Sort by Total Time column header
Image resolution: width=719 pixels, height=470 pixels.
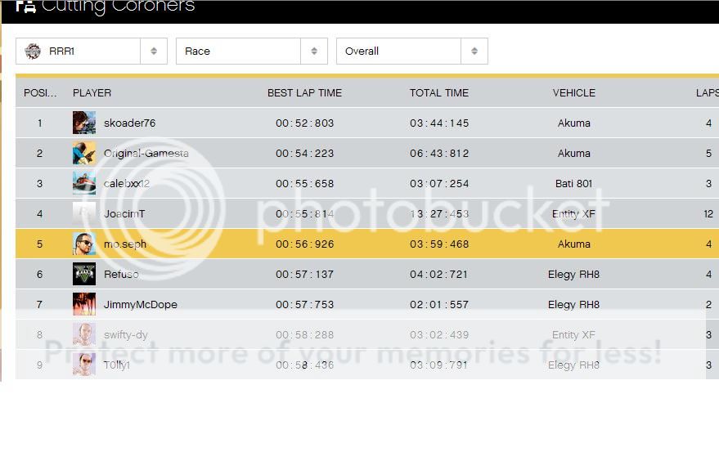pos(439,93)
